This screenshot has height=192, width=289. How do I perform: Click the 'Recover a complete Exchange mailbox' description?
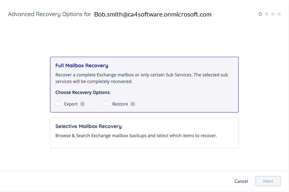[142, 78]
